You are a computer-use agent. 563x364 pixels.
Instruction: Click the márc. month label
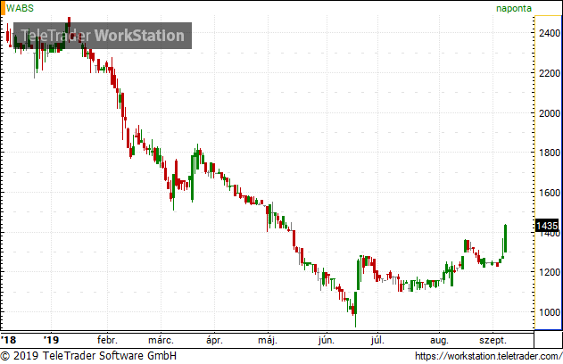pos(161,340)
